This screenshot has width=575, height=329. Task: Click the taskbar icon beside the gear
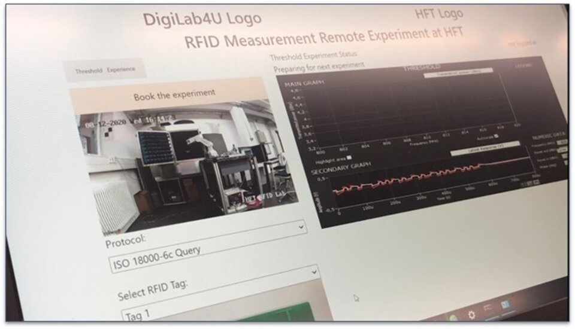coord(488,309)
